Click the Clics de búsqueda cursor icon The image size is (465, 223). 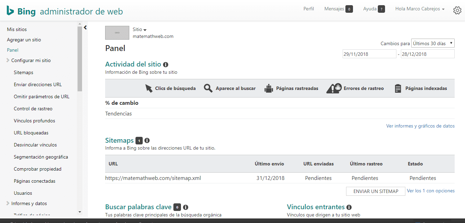pos(149,89)
